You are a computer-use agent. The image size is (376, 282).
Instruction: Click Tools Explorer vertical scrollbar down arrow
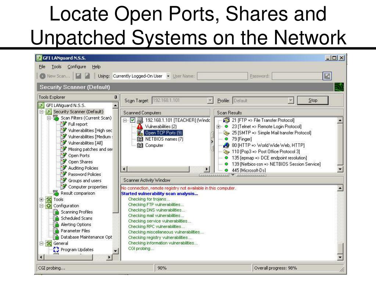pos(116,251)
